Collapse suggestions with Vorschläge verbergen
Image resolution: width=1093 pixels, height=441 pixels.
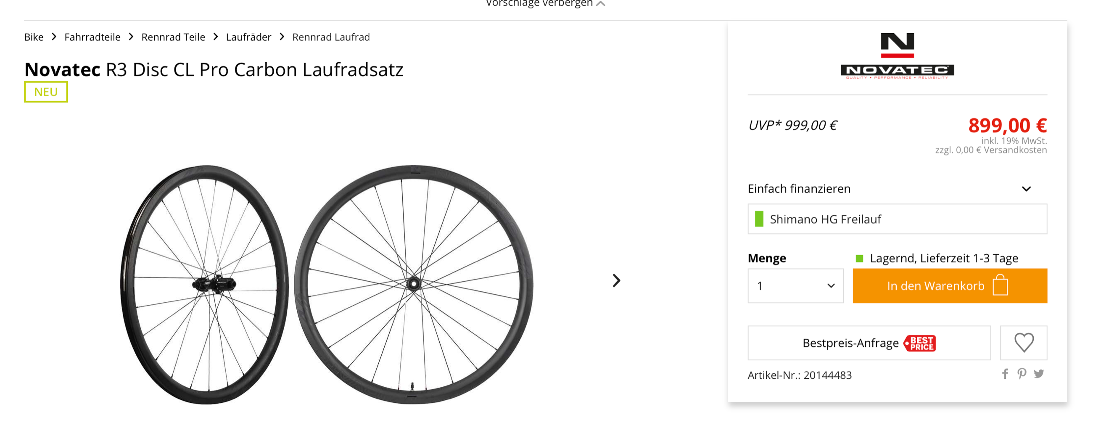(x=545, y=3)
